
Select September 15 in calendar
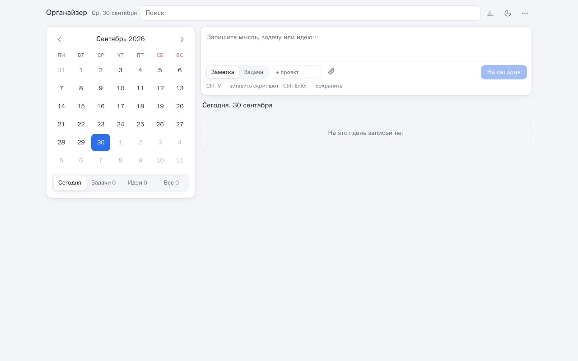[x=81, y=106]
